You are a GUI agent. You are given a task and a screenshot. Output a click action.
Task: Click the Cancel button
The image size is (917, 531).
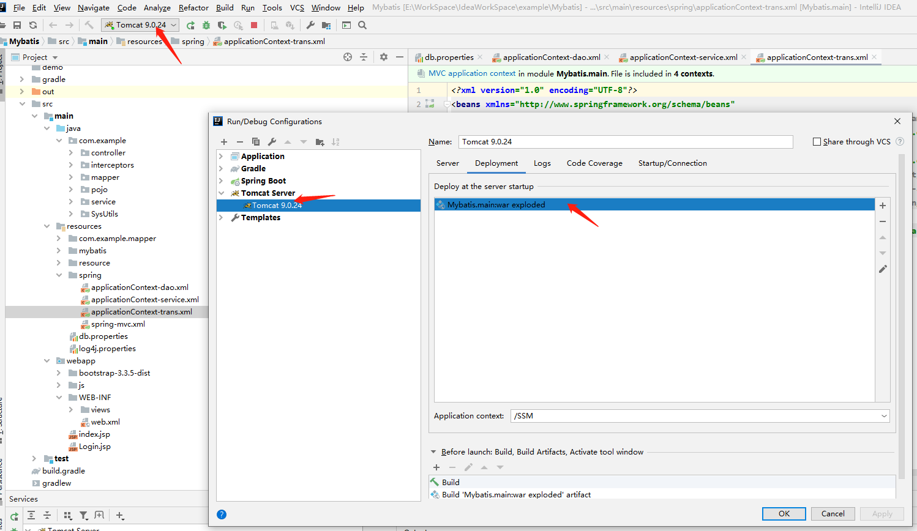tap(833, 514)
